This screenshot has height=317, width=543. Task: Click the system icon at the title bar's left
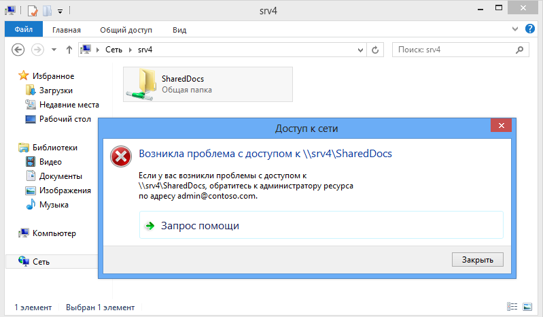click(10, 11)
